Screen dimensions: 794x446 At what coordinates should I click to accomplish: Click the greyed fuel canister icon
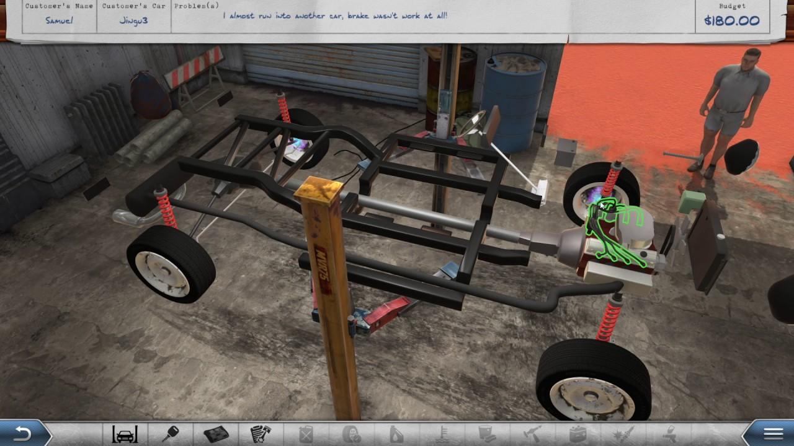pos(306,434)
